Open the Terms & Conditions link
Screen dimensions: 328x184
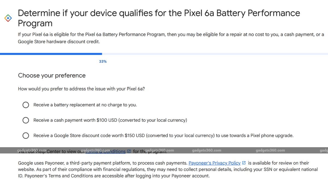[107, 151]
